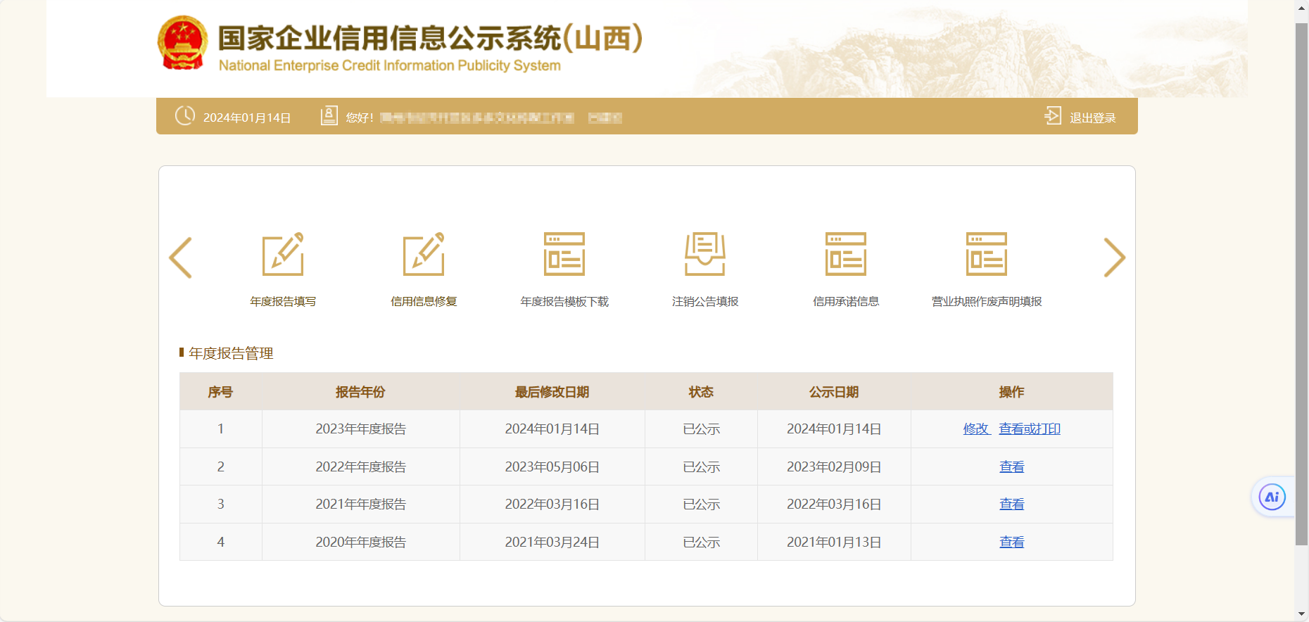Screen dimensions: 1309x622
Task: Click the 注销公告填报 label text
Action: point(705,301)
